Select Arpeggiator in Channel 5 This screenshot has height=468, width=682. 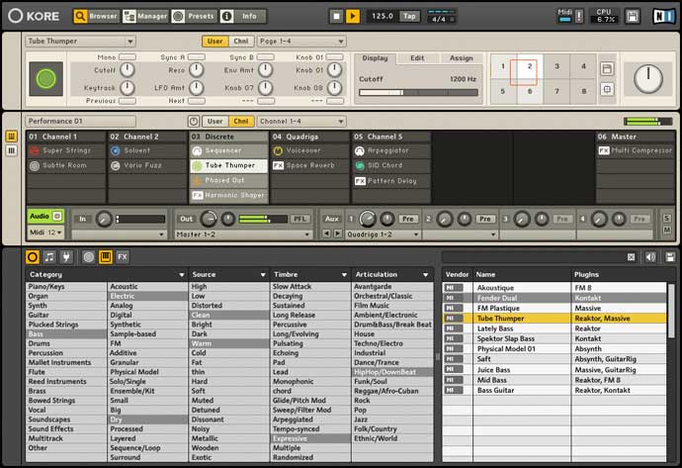(x=391, y=150)
